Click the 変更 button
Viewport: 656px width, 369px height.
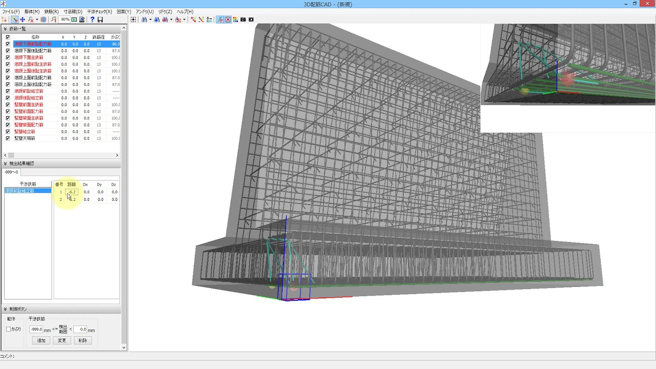tap(61, 340)
